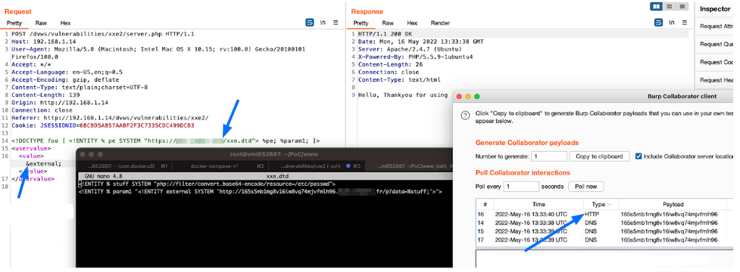740x272 pixels.
Task: Click the Burp Collaborator client window title
Action: click(x=682, y=96)
